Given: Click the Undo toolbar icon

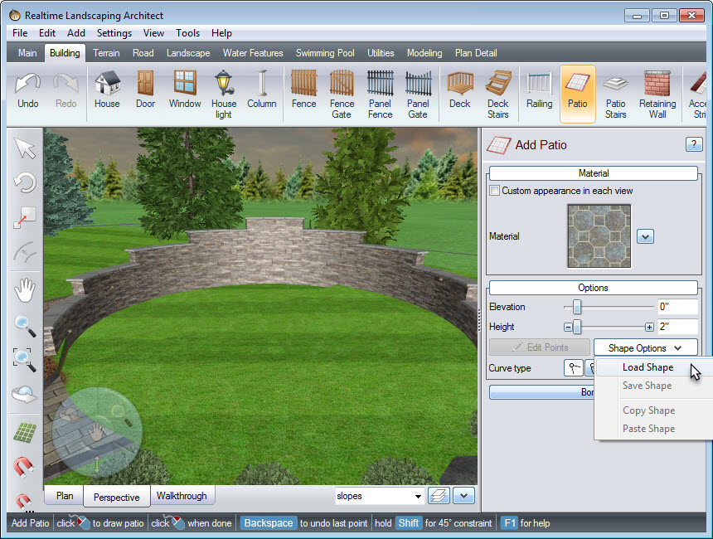Looking at the screenshot, I should tap(27, 90).
